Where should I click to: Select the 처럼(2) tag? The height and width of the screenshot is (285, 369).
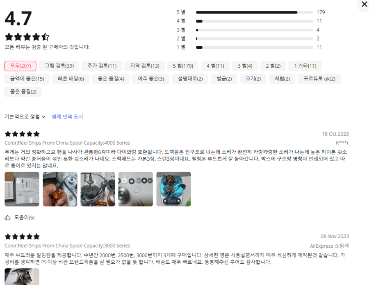point(282,79)
